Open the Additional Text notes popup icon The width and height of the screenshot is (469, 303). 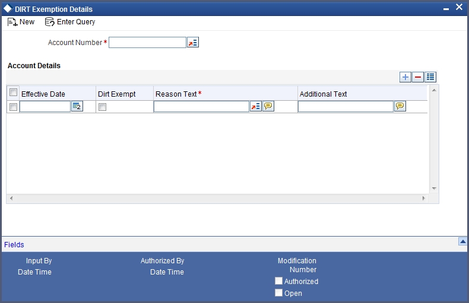400,106
